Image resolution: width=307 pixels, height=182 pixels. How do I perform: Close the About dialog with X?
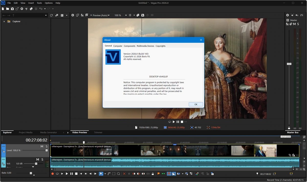(x=201, y=40)
